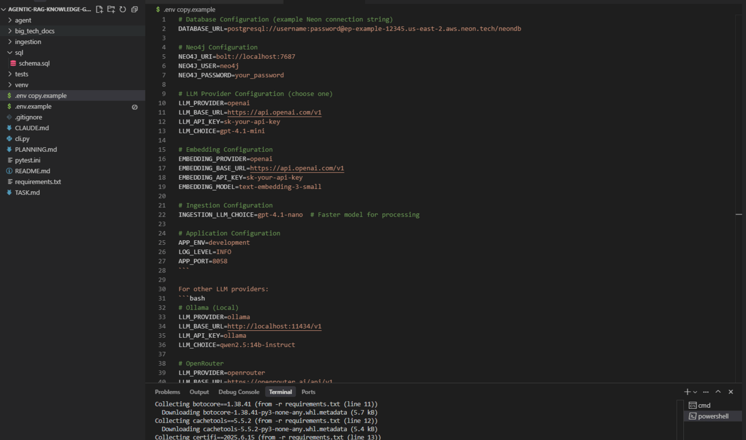
Task: Collapse all folders in explorer
Action: pos(135,9)
